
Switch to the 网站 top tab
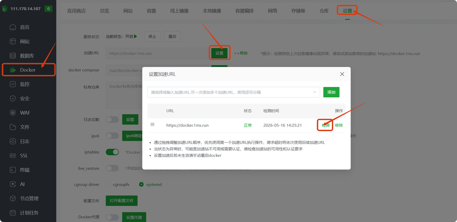(x=128, y=11)
